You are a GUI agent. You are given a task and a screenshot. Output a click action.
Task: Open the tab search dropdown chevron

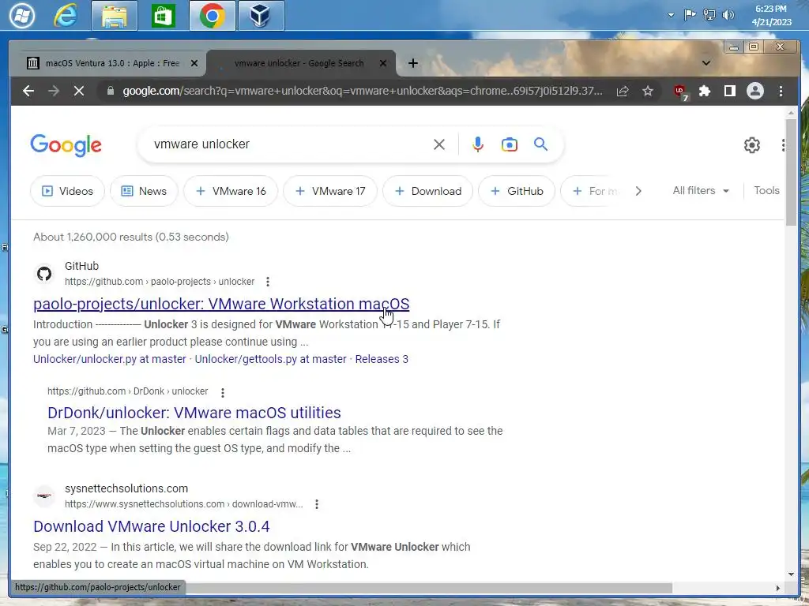tap(706, 63)
